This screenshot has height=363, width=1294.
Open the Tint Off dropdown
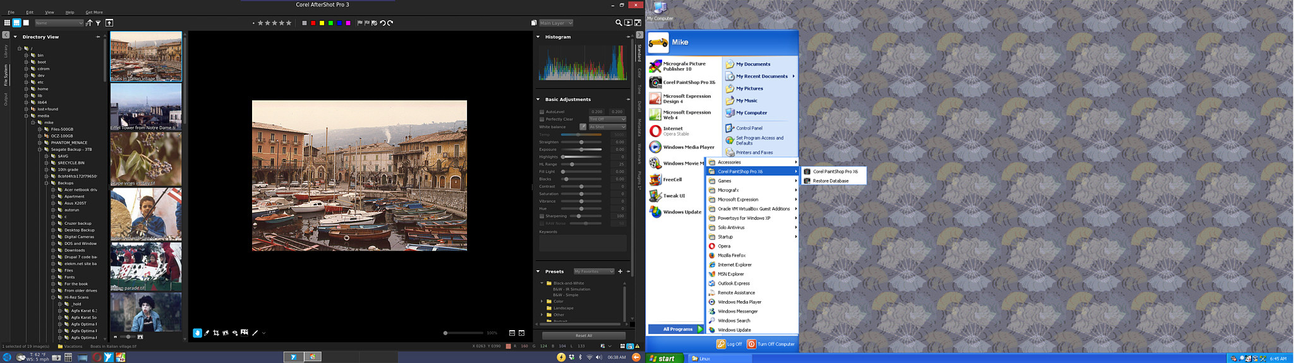point(607,119)
